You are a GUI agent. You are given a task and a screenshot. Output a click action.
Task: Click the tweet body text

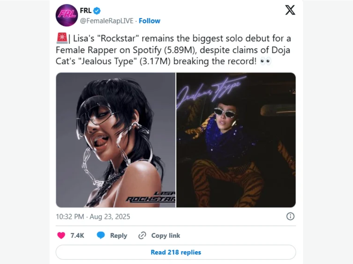(173, 50)
